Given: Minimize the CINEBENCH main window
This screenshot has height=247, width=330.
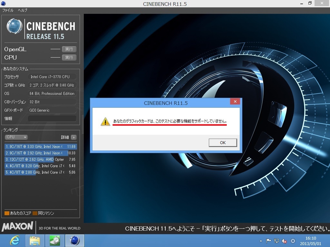Looking at the screenshot, I should click(302, 3).
